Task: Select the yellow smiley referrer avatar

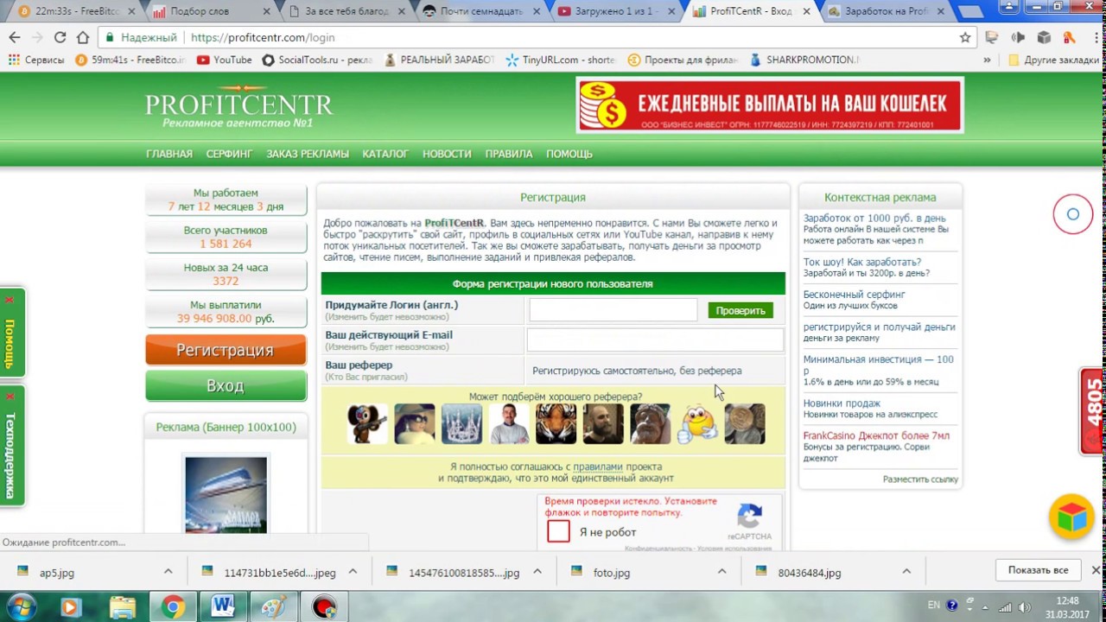Action: [x=697, y=423]
